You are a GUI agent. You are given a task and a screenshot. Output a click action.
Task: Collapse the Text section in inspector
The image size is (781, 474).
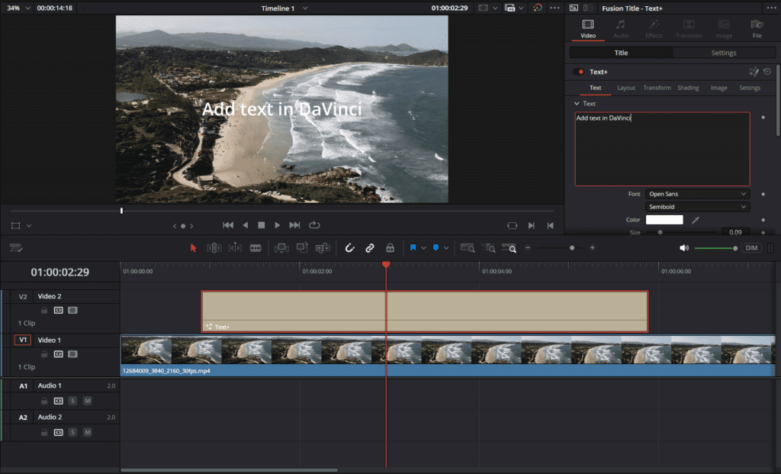click(577, 103)
